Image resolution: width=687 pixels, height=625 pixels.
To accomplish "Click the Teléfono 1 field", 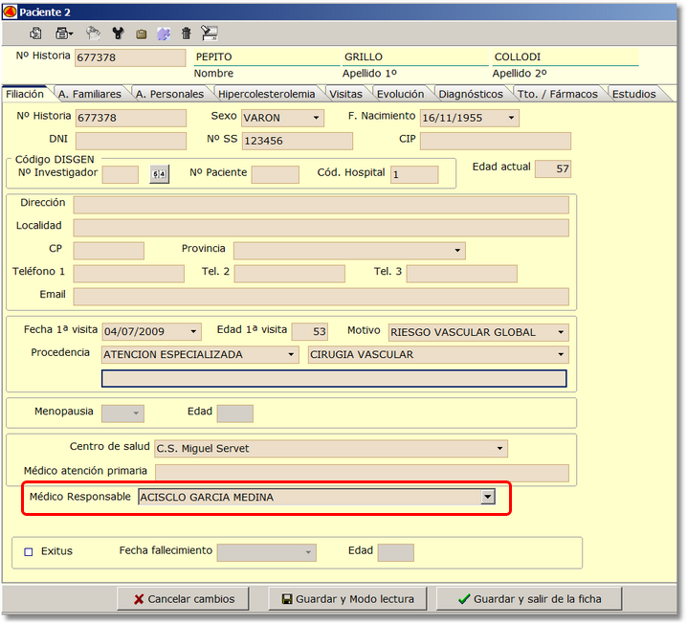I will (129, 274).
